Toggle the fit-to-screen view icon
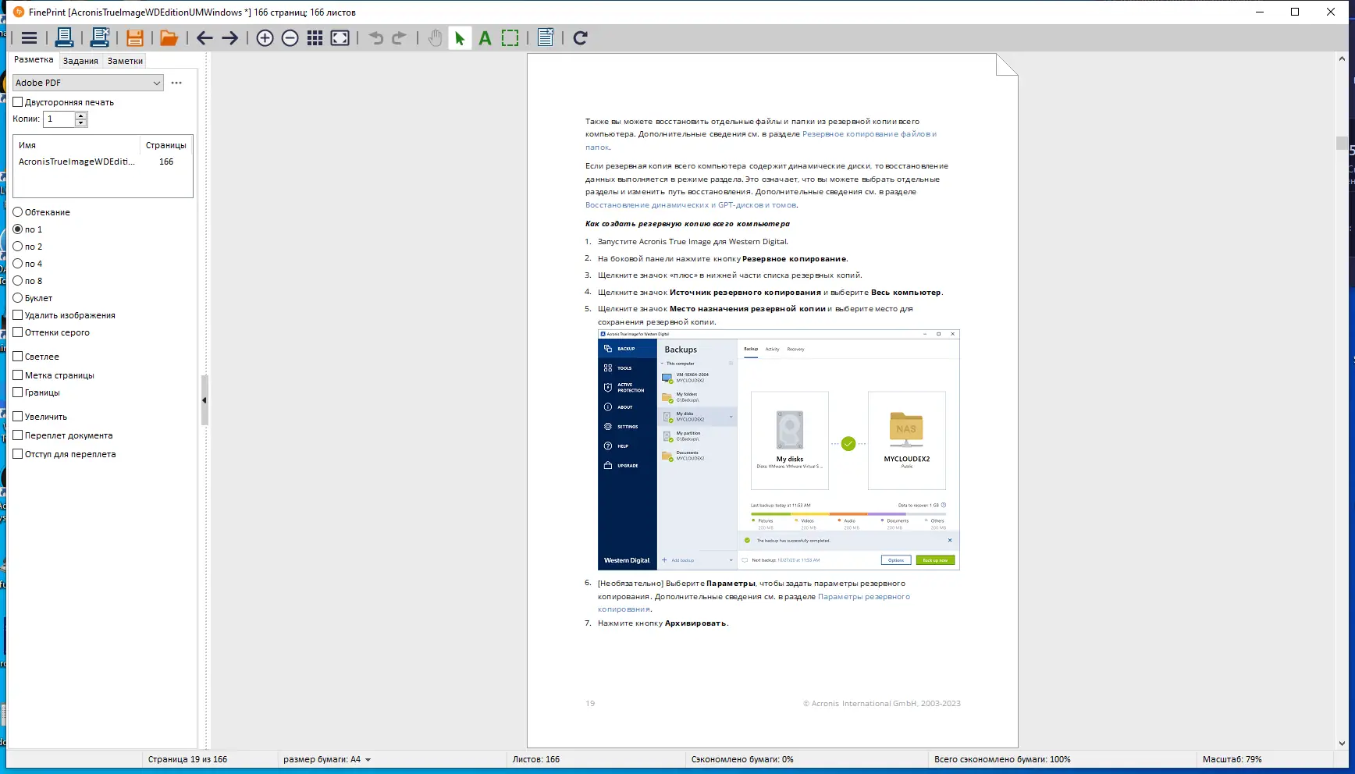 (340, 37)
